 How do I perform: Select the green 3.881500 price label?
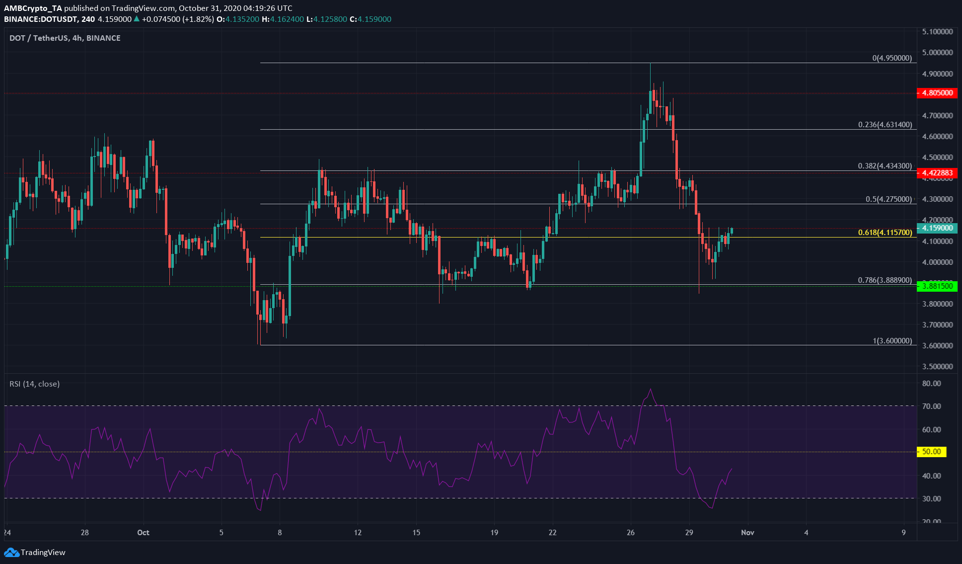point(937,286)
